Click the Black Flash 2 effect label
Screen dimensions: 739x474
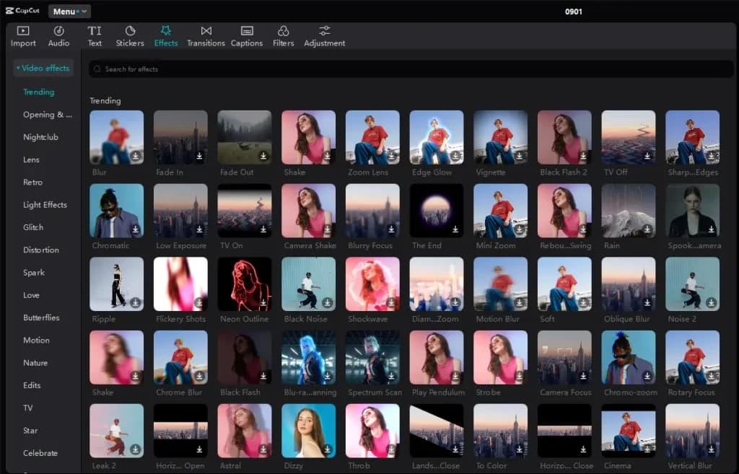(564, 172)
